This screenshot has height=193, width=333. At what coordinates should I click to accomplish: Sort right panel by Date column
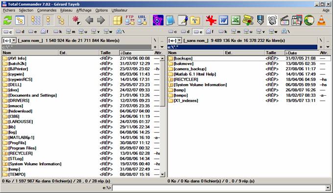(x=302, y=53)
